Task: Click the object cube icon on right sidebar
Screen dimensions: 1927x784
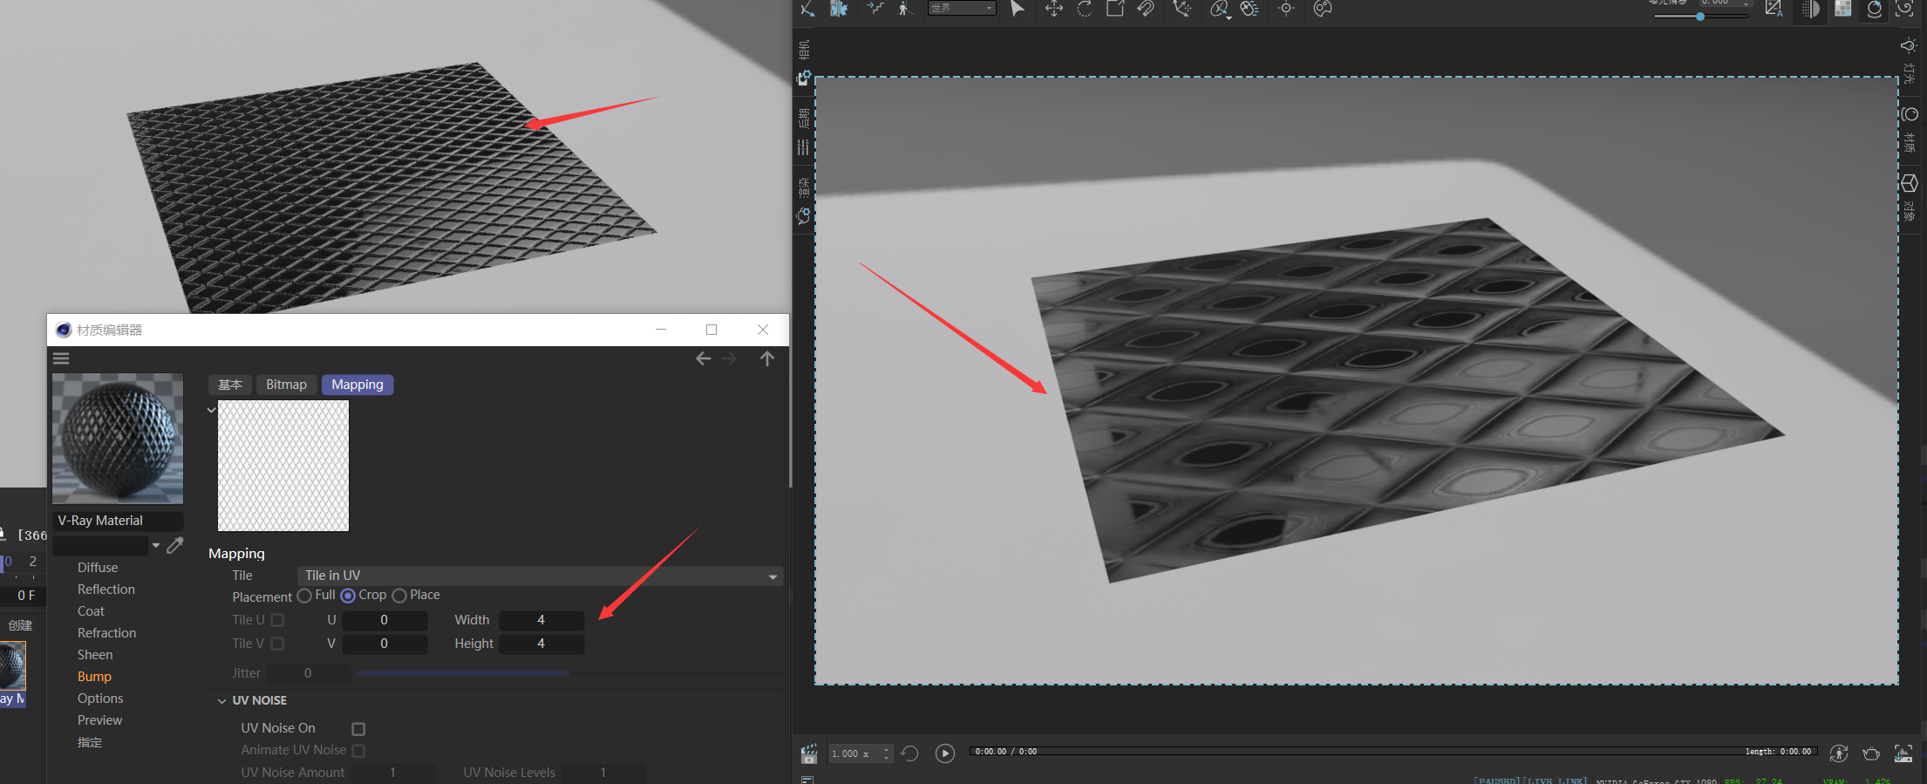Action: (1910, 183)
